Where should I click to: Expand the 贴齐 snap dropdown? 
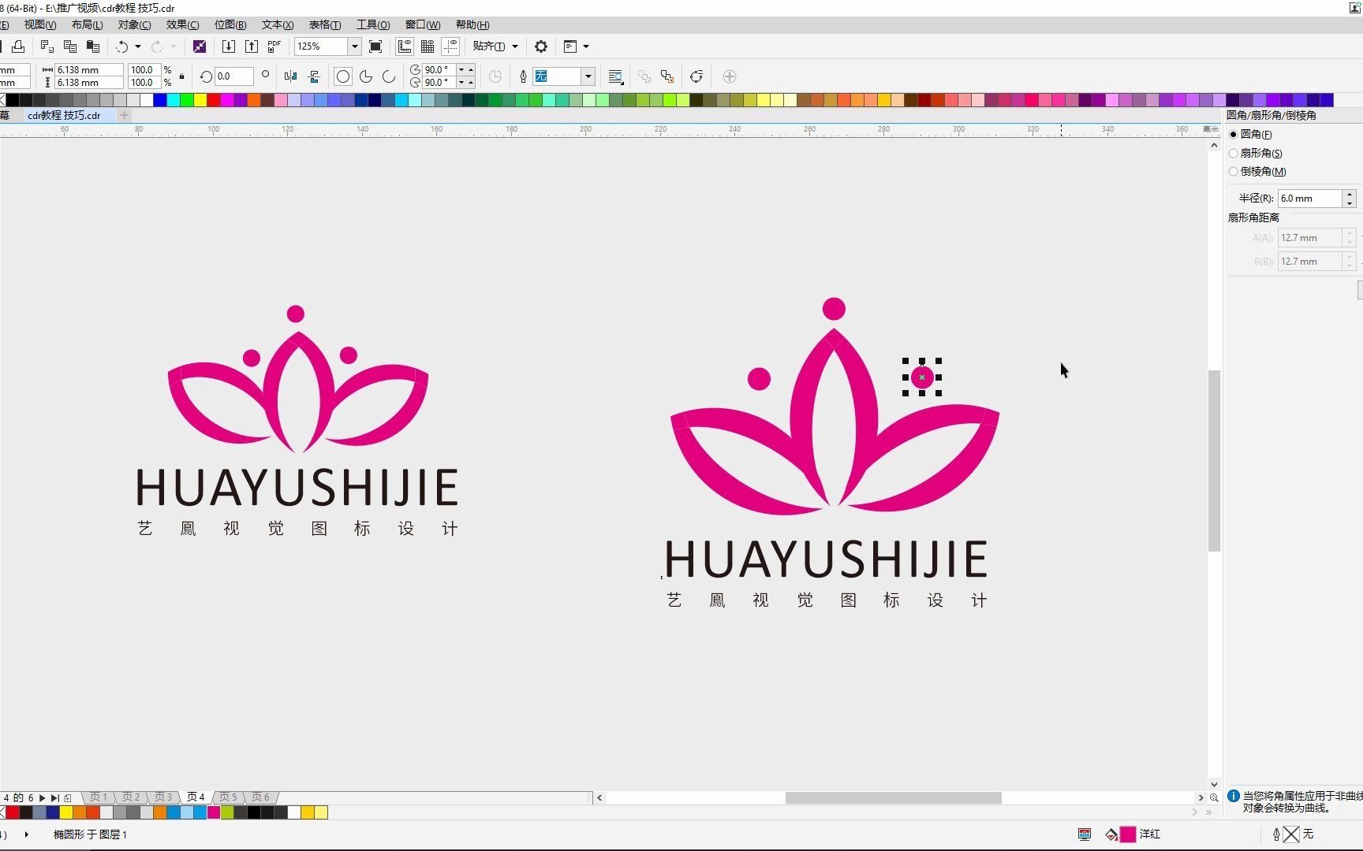pos(515,46)
